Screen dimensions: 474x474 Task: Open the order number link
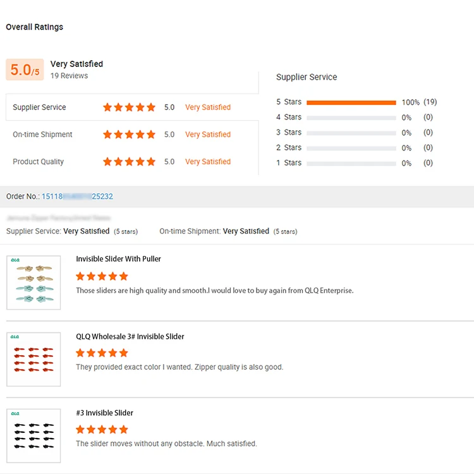point(77,197)
